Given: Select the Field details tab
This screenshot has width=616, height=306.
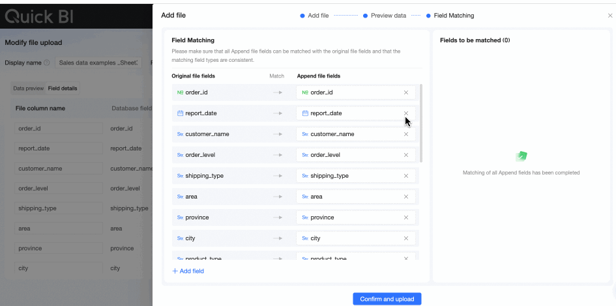Looking at the screenshot, I should 63,88.
